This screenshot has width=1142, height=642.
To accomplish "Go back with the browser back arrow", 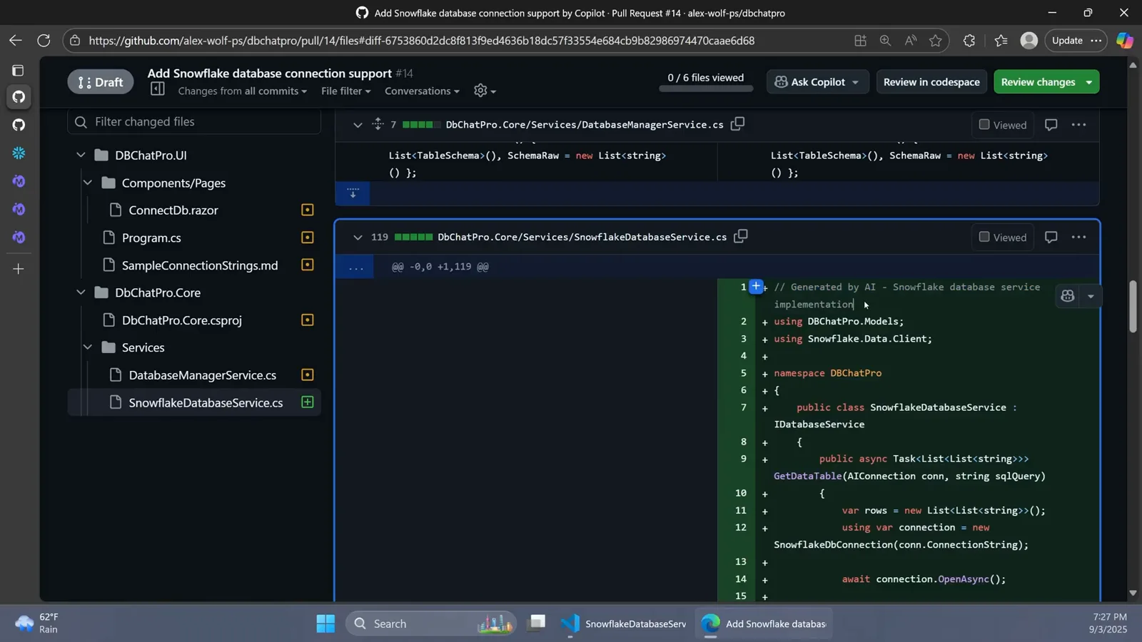I will (x=15, y=41).
